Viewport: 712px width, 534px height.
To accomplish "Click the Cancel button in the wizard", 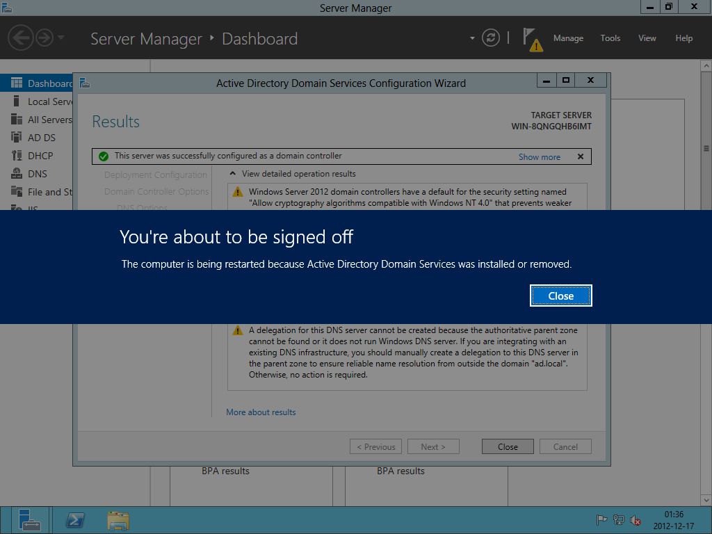I will (565, 447).
